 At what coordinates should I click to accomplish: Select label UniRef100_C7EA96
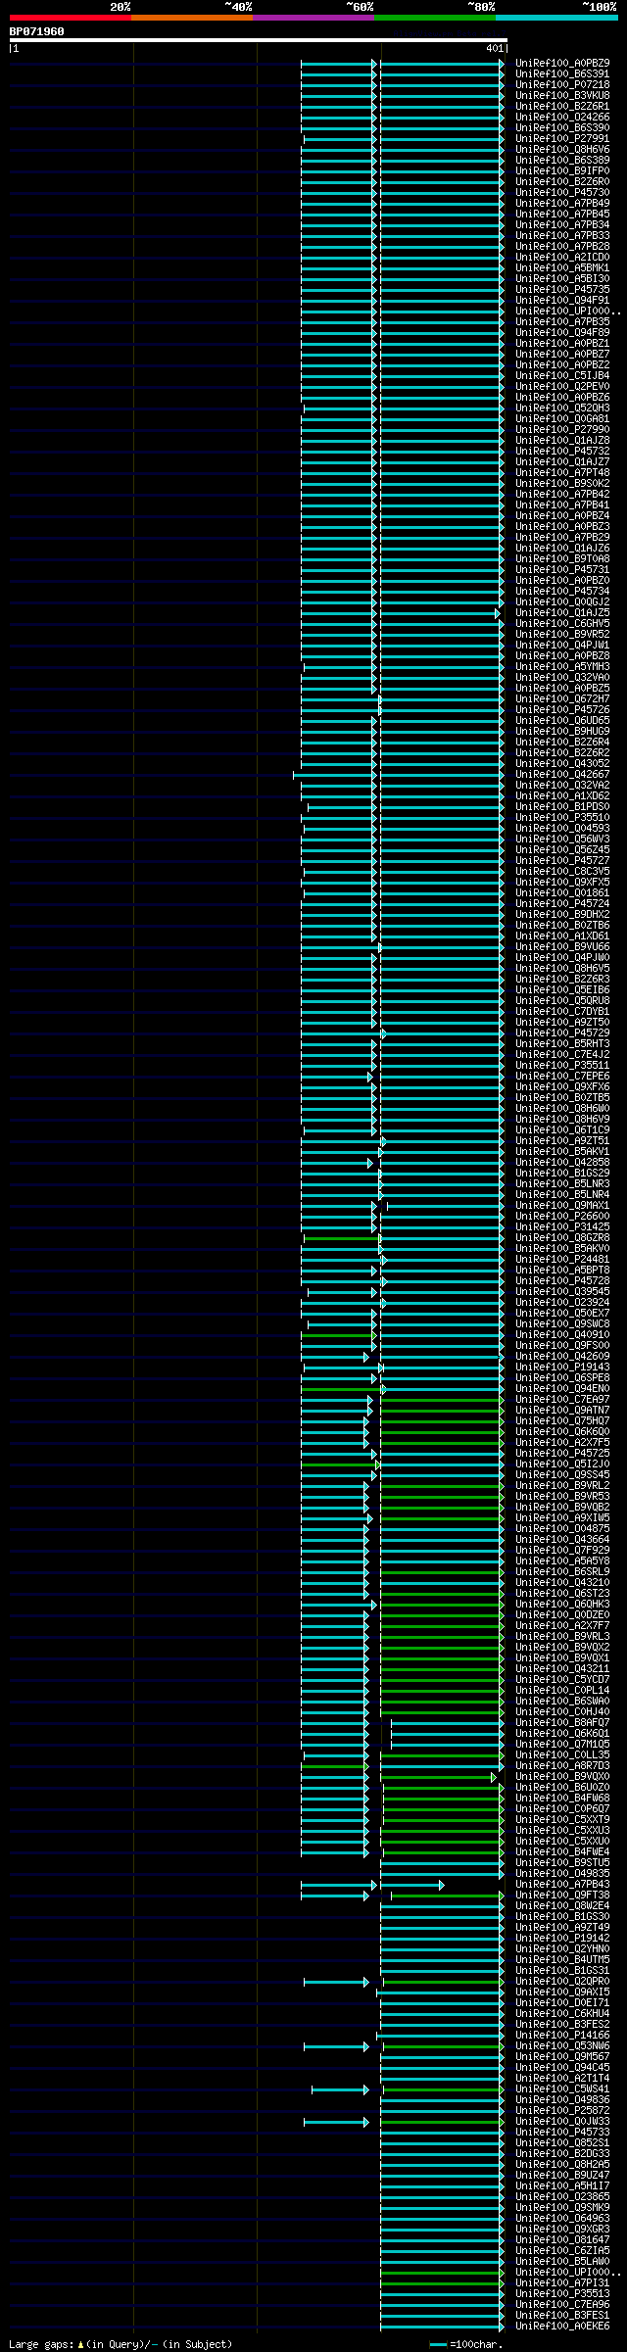pyautogui.click(x=562, y=2304)
